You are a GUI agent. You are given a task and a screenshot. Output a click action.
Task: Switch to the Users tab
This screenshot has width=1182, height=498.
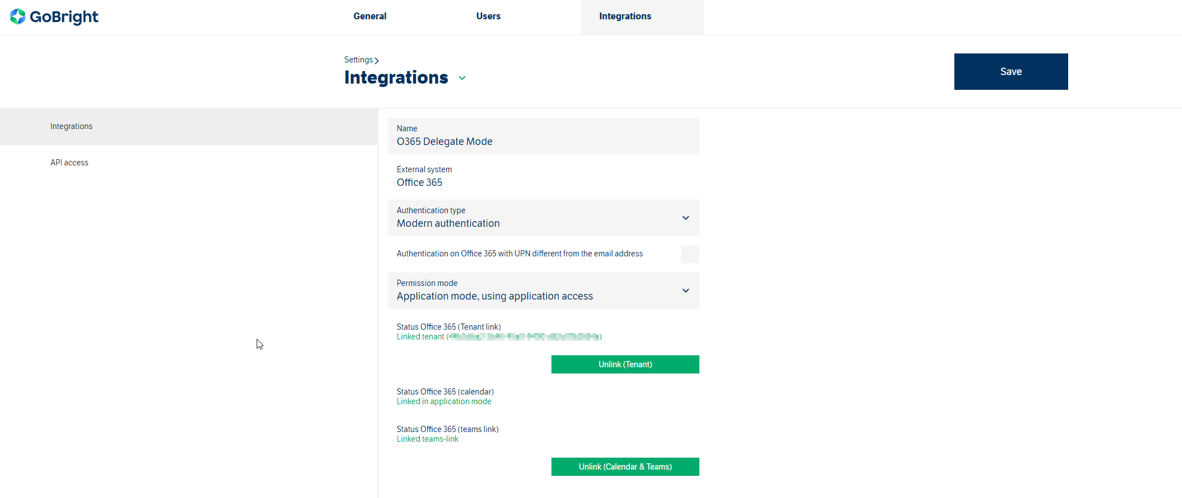tap(488, 16)
